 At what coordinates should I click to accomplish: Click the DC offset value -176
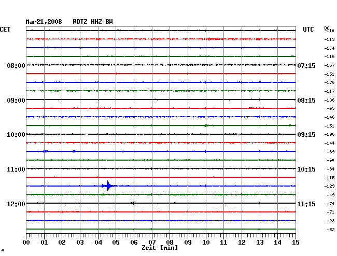(329, 82)
